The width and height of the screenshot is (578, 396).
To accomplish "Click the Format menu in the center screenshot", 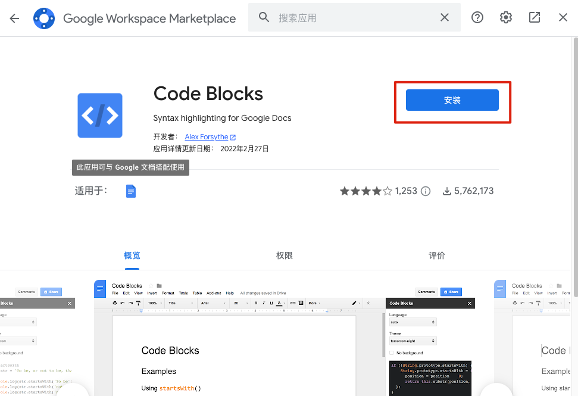I will pyautogui.click(x=168, y=293).
